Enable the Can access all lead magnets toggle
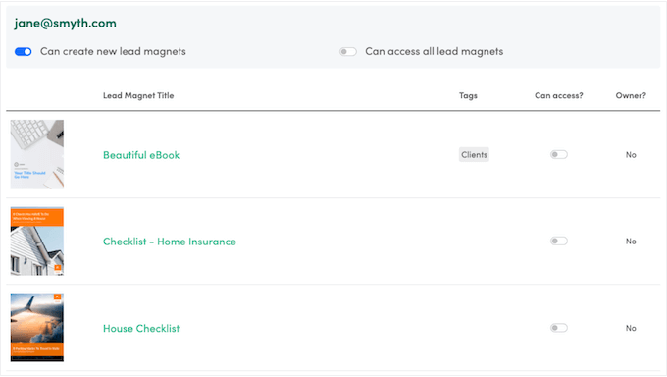This screenshot has width=667, height=377. [348, 52]
